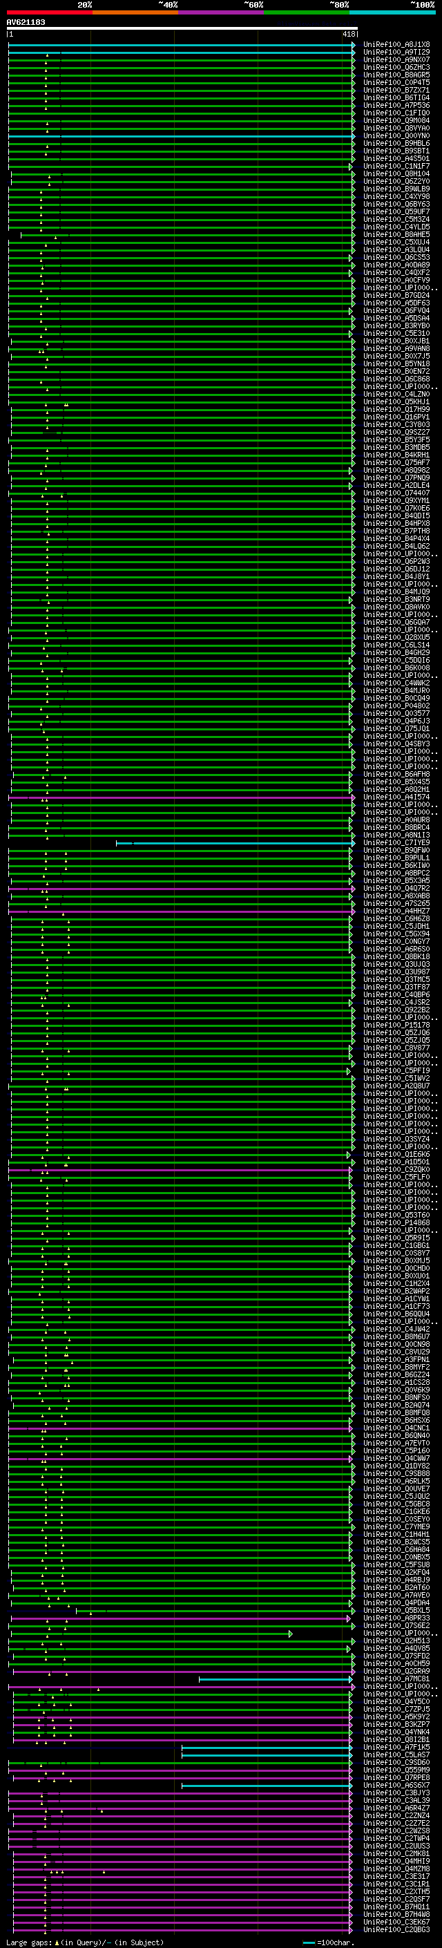Click the purple alignment bar for UniRef100_Q4Q7R2

(182, 888)
